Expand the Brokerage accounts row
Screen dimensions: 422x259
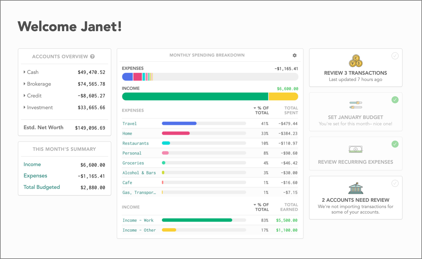(25, 84)
